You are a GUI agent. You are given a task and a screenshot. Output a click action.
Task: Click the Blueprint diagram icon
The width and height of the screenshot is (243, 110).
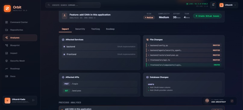click(x=7, y=46)
